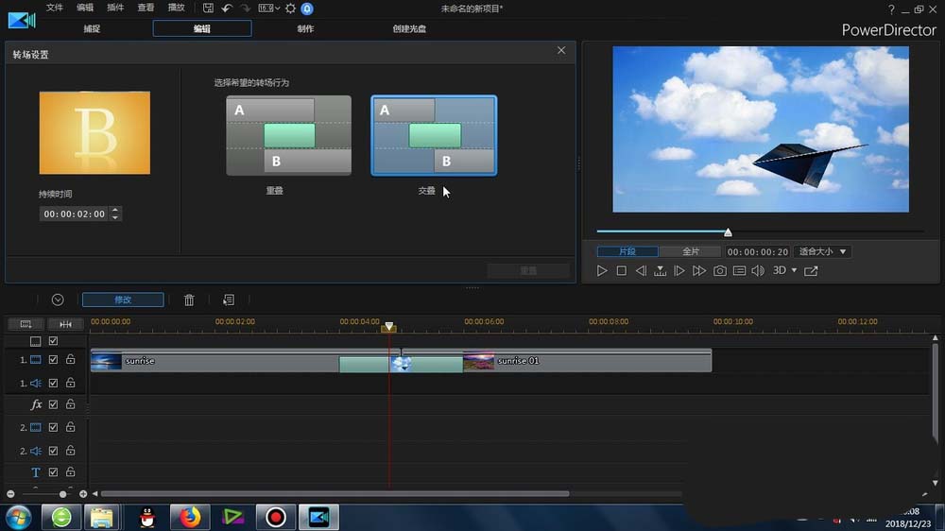Click the undo arrow icon in top toolbar
945x531 pixels.
click(x=227, y=9)
